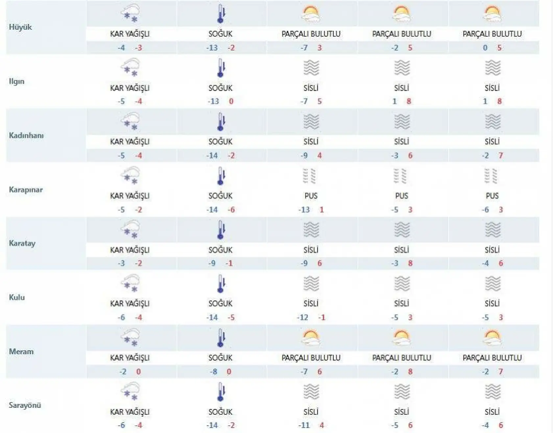Viewport: 553px width, 433px height.
Task: Click Kadınhanı's first fog waves icon
Action: pyautogui.click(x=311, y=122)
